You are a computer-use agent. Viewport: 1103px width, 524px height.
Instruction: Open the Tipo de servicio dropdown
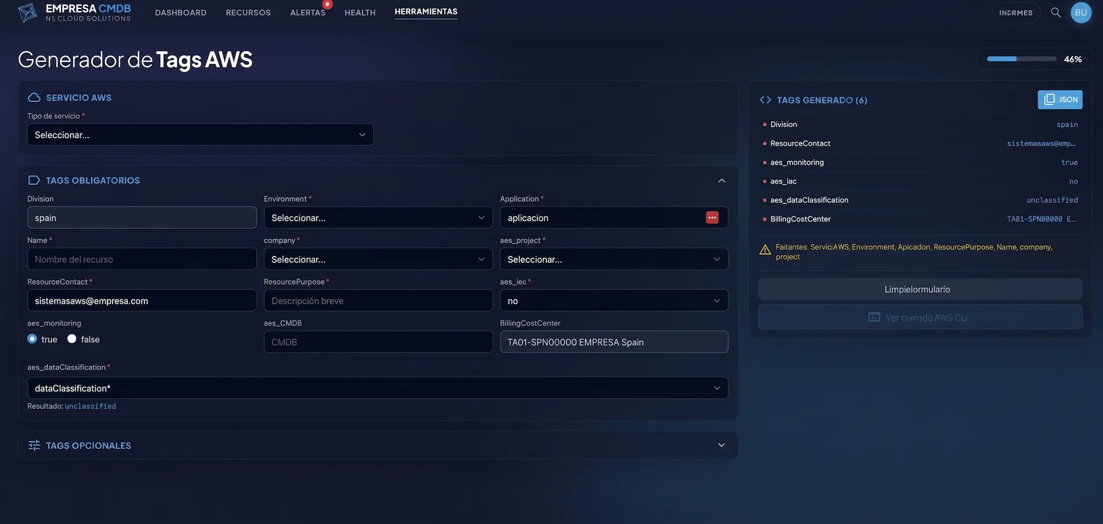200,135
